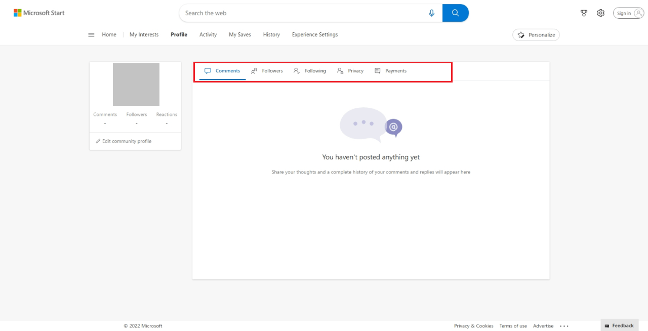Click the Payments card icon

pos(377,71)
